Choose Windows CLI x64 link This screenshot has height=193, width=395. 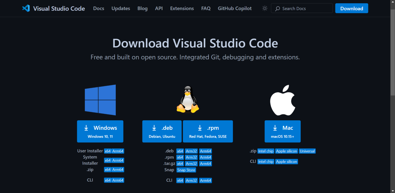(107, 180)
